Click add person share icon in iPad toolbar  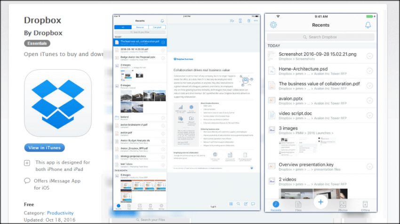coord(232,21)
